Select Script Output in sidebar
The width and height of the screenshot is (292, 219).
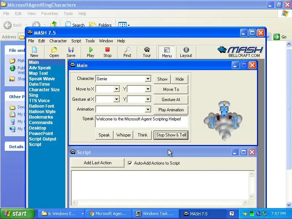click(x=43, y=139)
